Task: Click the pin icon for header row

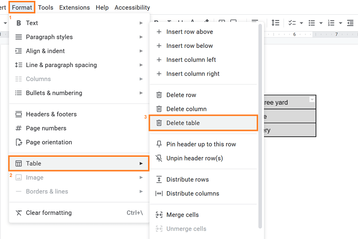Action: 159,144
